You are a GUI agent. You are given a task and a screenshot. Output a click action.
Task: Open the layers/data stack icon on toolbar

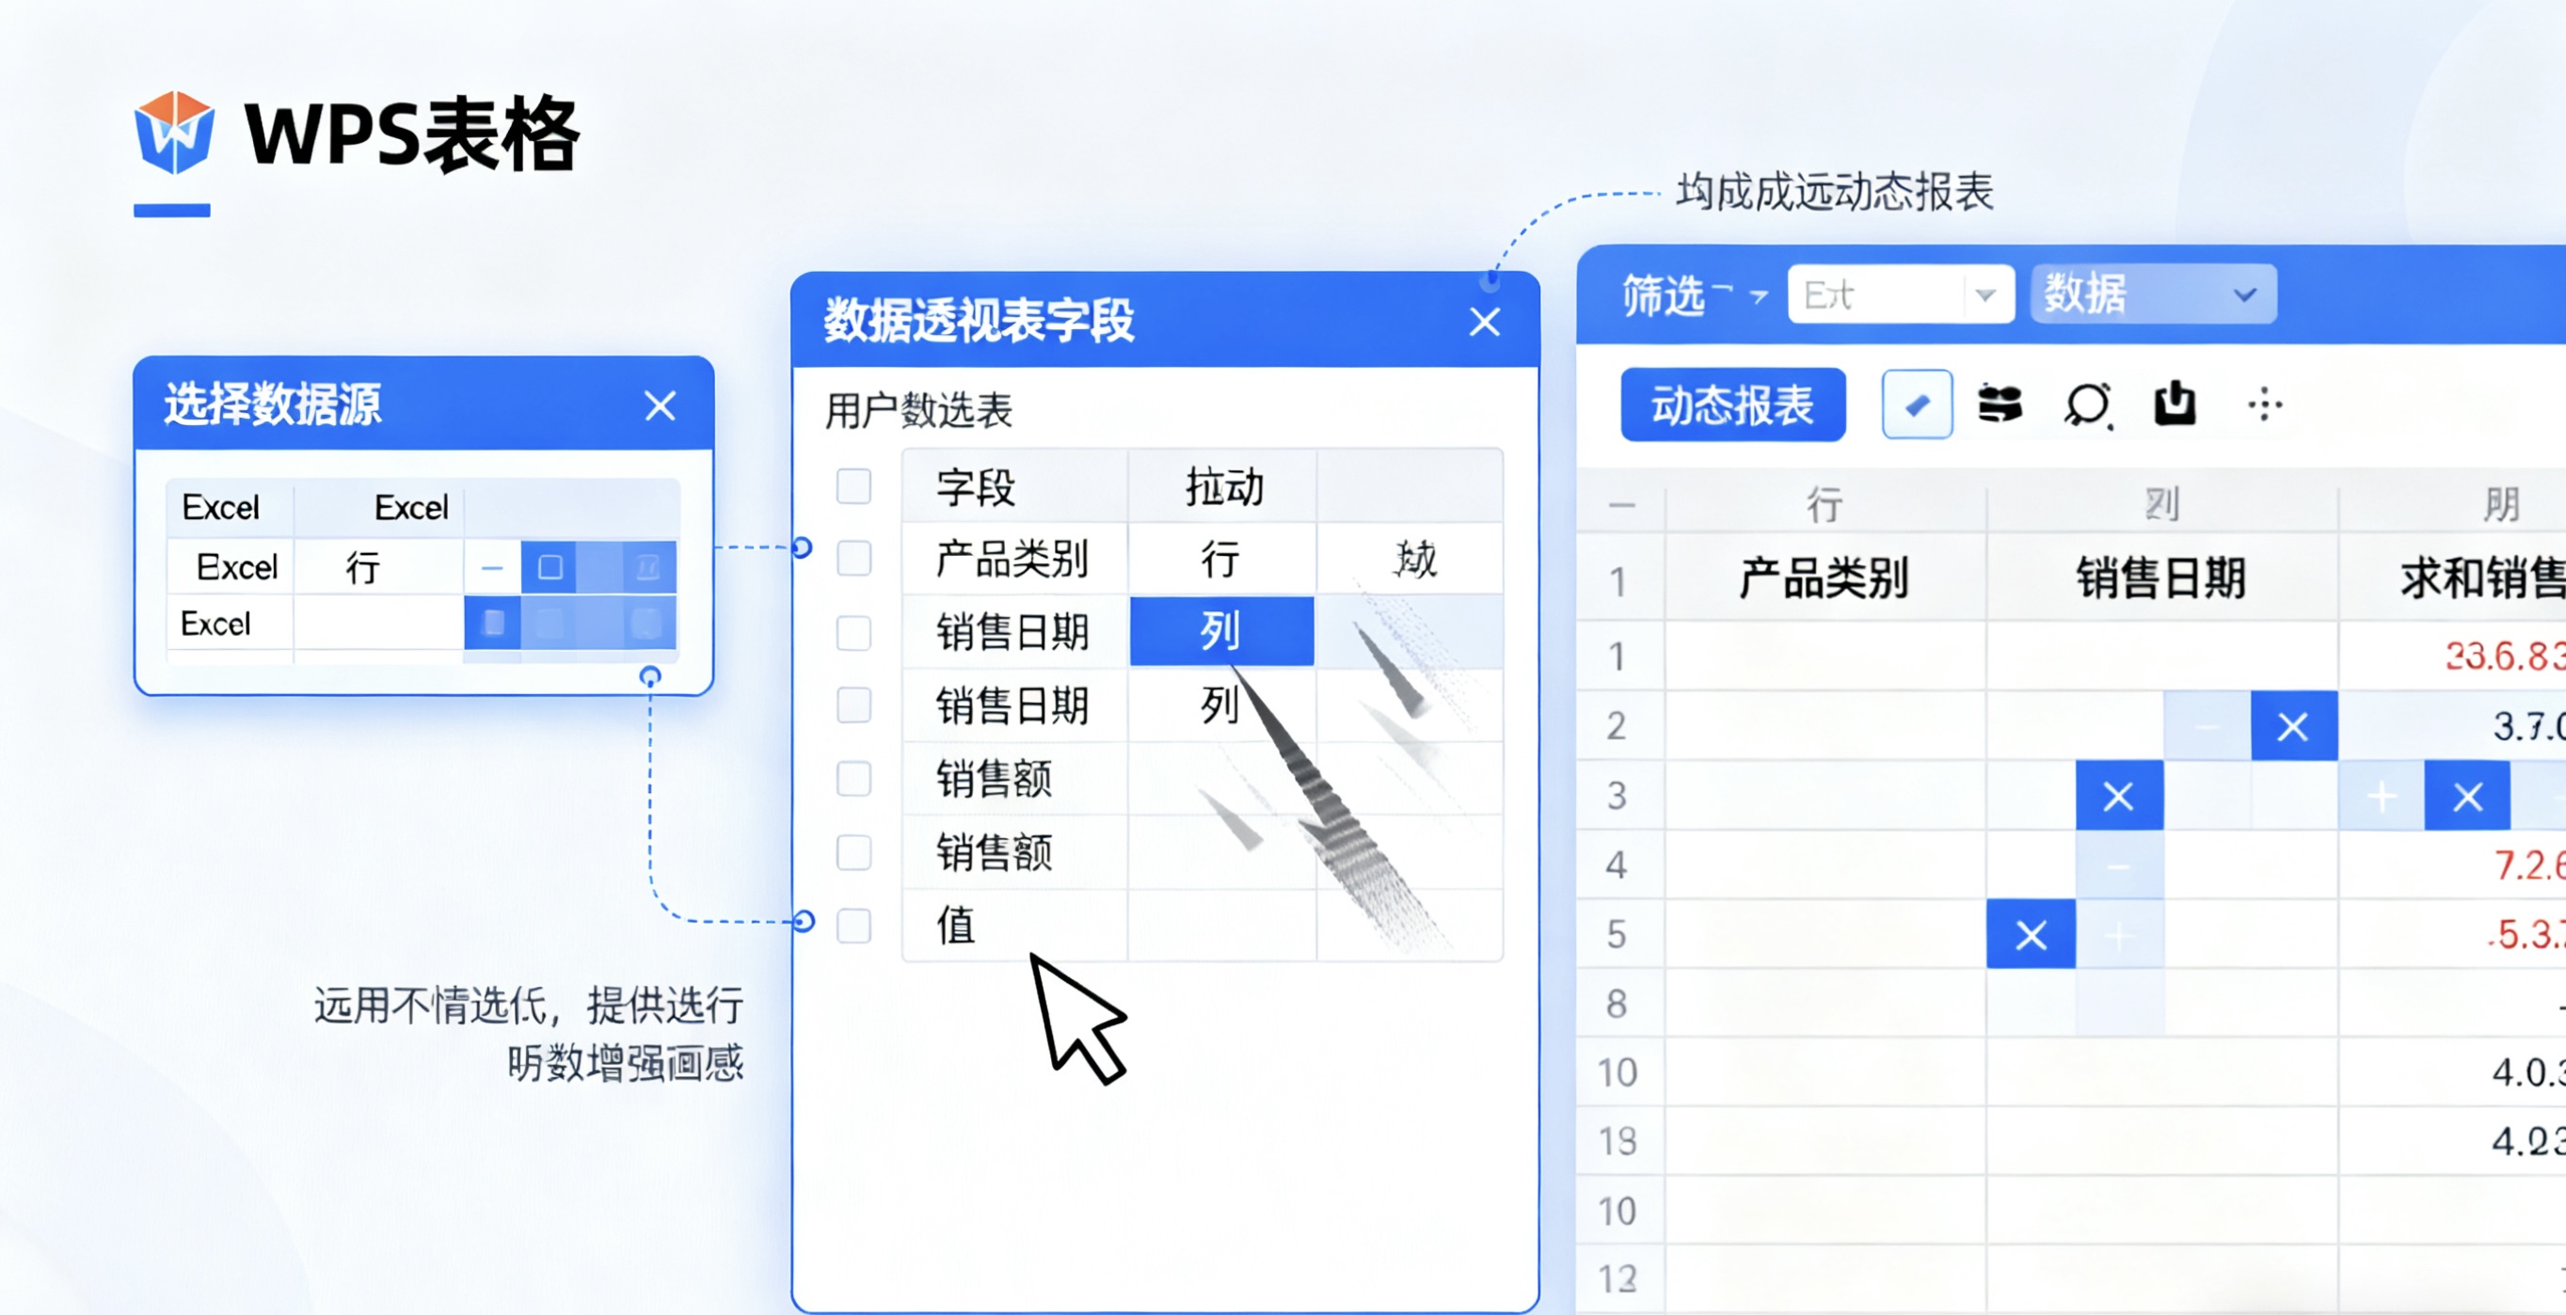[x=2001, y=404]
